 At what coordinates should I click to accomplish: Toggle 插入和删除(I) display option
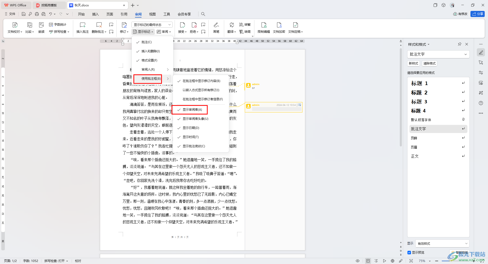tap(152, 51)
